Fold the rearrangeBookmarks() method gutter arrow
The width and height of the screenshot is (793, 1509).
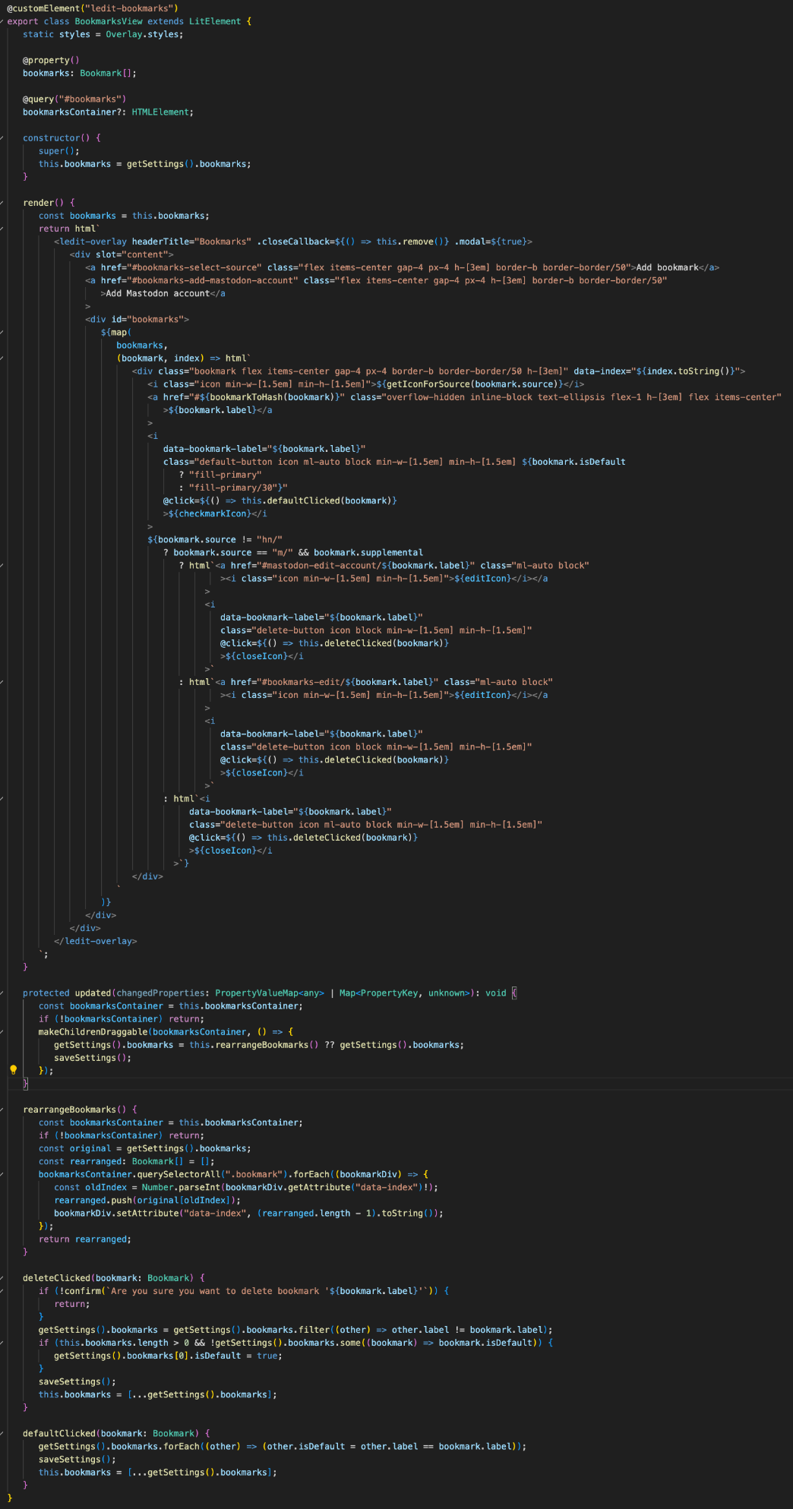(x=2, y=1110)
